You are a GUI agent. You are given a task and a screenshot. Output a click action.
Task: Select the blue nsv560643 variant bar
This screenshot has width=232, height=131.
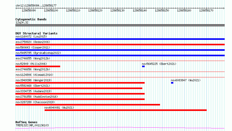[x=120, y=50]
